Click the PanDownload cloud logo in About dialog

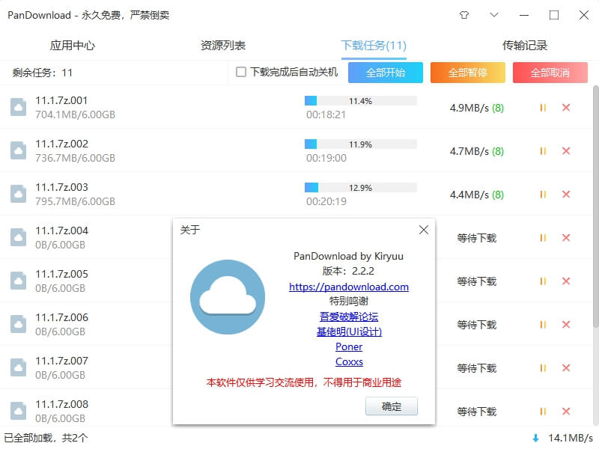pos(228,298)
